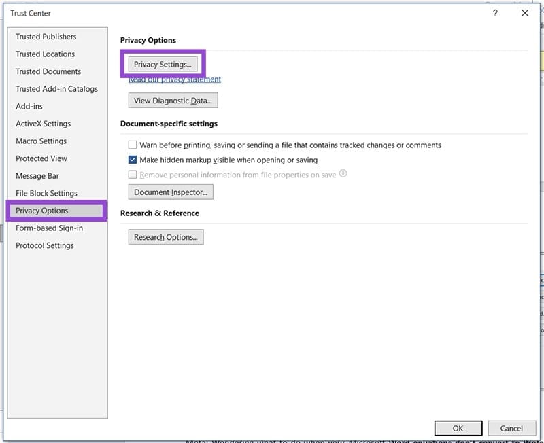The width and height of the screenshot is (544, 443).
Task: Follow the Read our privacy statement link
Action: pyautogui.click(x=175, y=79)
